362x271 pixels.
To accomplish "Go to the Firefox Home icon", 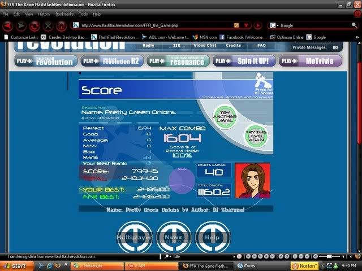I will pyautogui.click(x=61, y=26).
